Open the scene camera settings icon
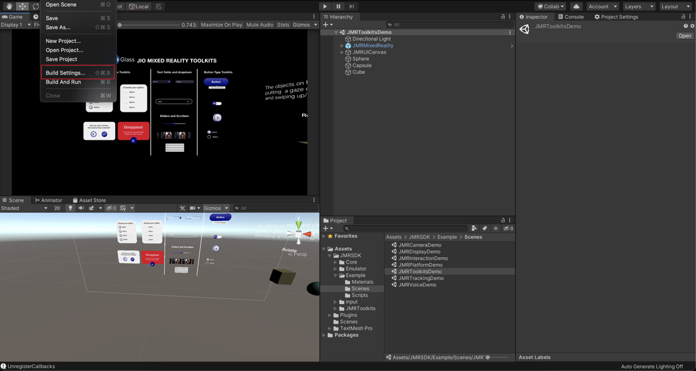 pos(193,208)
